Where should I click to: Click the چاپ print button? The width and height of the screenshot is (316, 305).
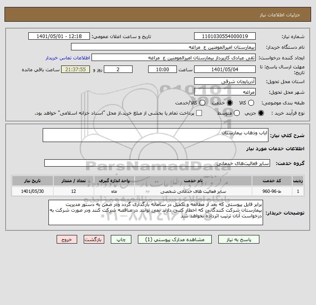(x=121, y=239)
